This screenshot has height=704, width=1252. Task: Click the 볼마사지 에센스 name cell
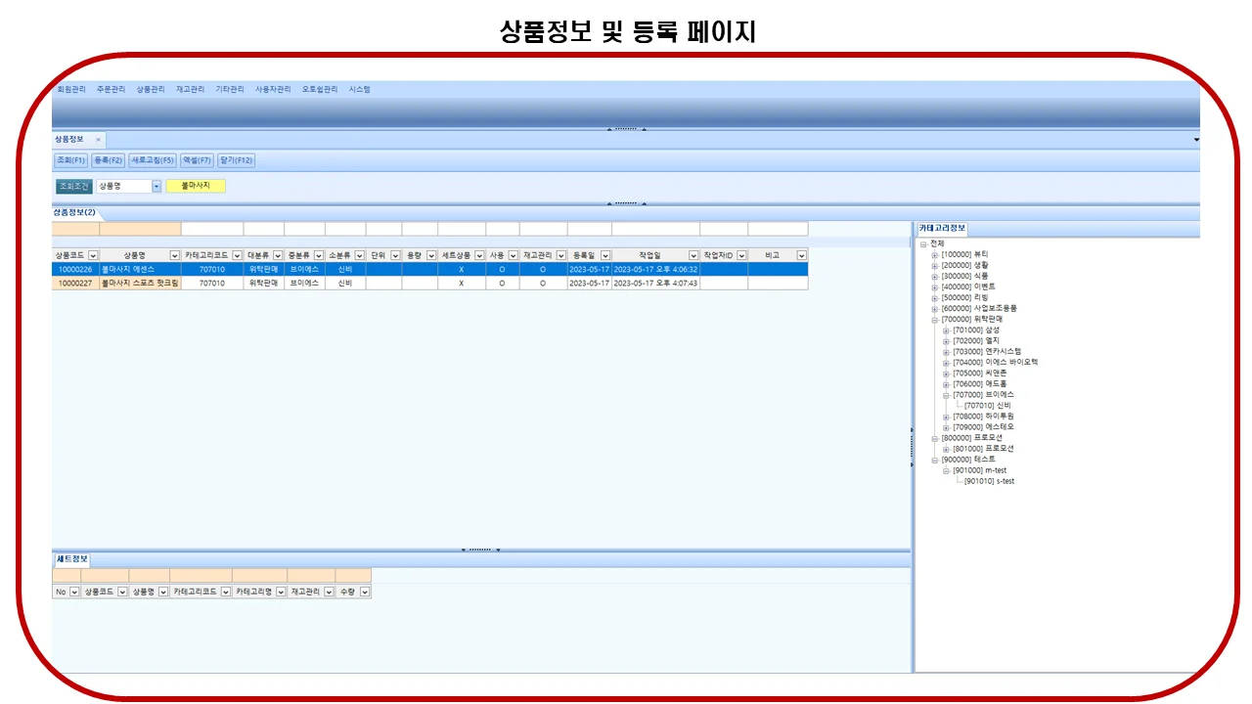click(140, 269)
